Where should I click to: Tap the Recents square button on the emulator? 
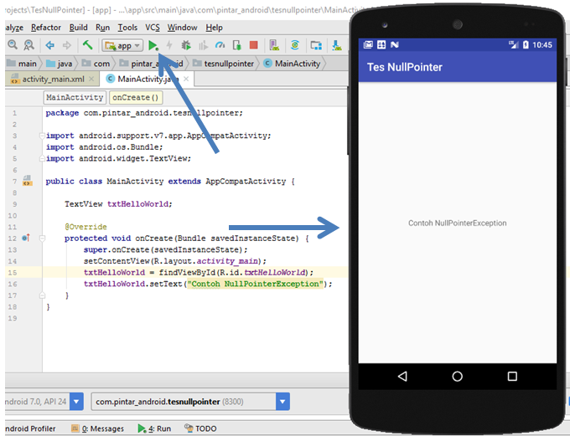click(x=512, y=377)
